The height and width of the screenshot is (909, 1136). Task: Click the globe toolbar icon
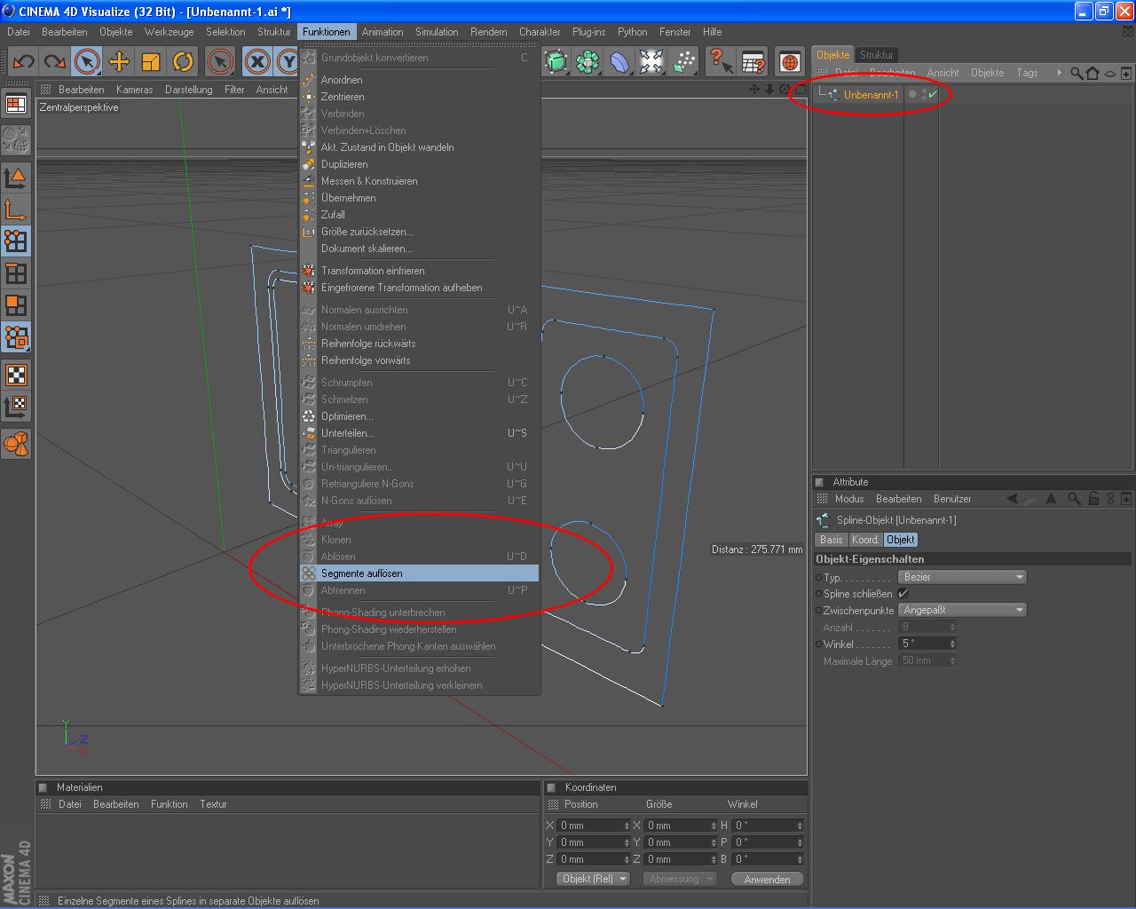(x=790, y=61)
